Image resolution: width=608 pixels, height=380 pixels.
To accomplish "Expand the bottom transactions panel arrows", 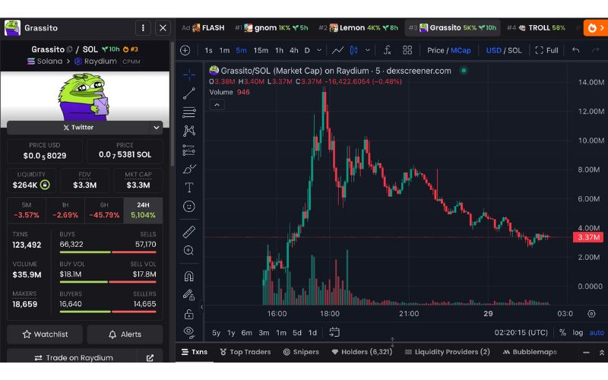I will (x=601, y=353).
